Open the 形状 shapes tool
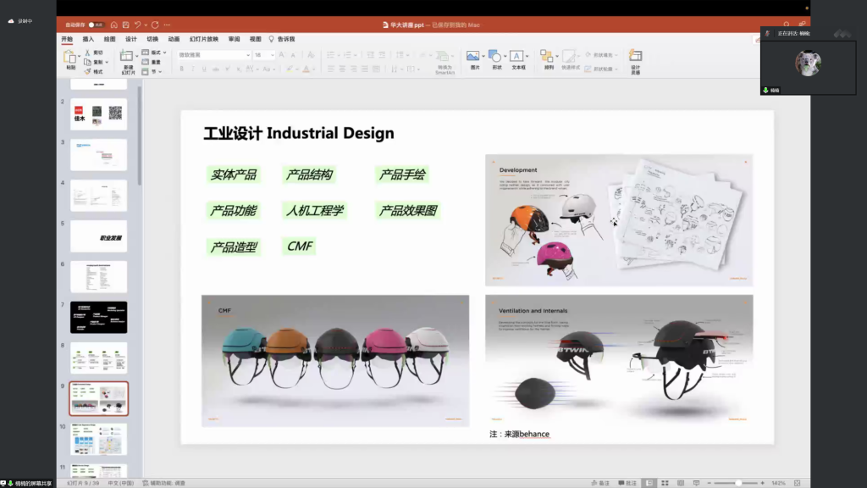Image resolution: width=867 pixels, height=488 pixels. (x=496, y=58)
